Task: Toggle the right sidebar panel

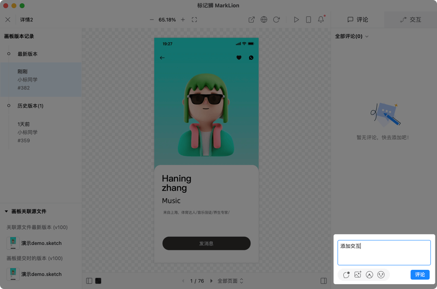Action: pos(324,281)
